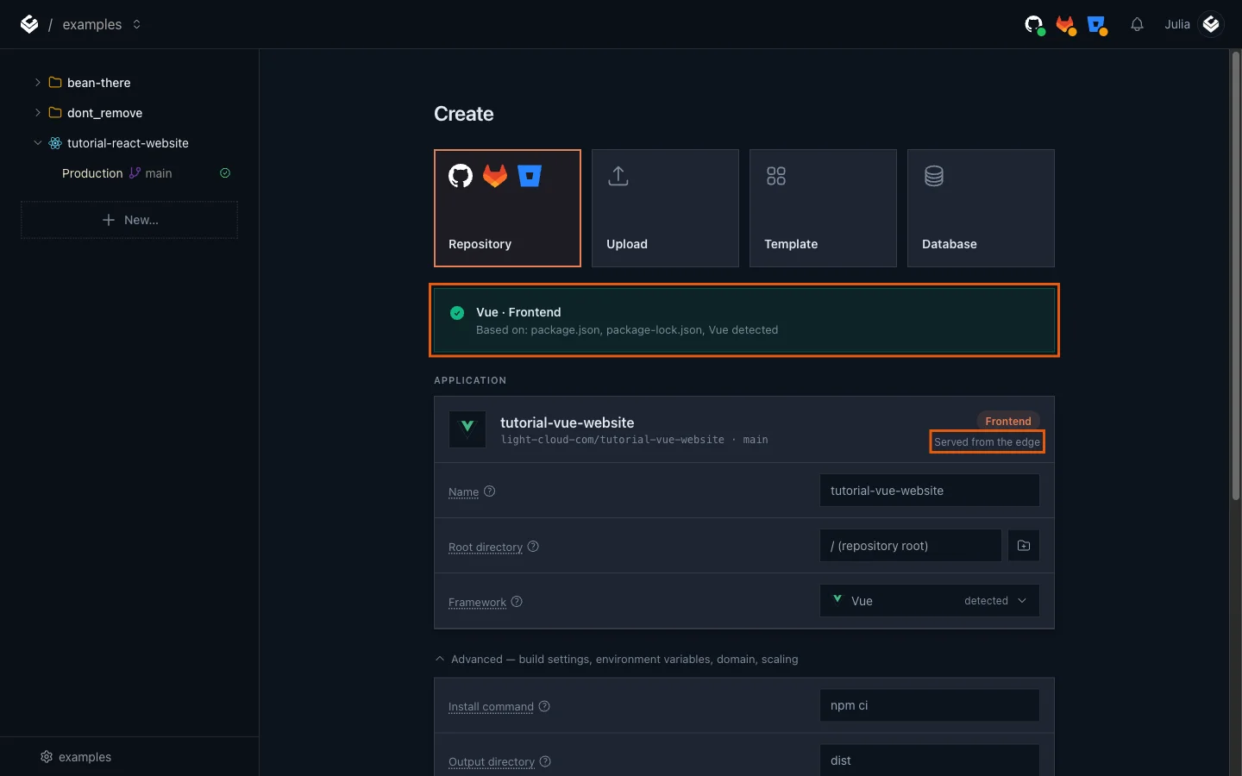
Task: Click the Frontend badge
Action: 1008,421
